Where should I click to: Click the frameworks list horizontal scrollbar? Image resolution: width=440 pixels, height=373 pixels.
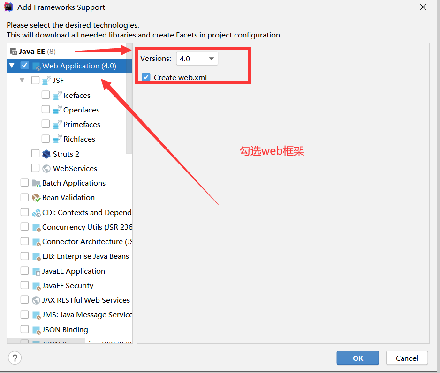[x=46, y=341]
